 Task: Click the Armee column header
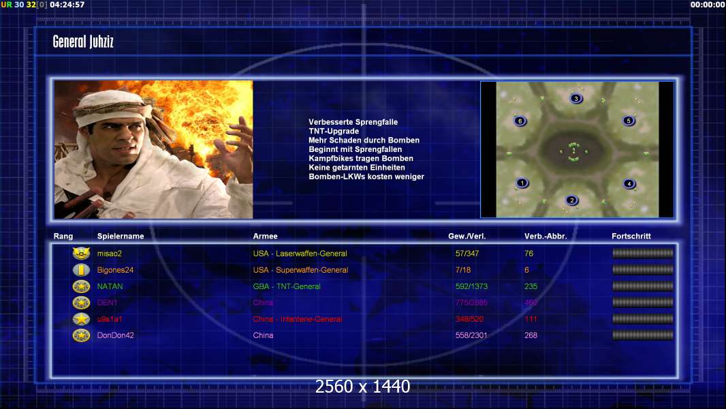coord(266,237)
